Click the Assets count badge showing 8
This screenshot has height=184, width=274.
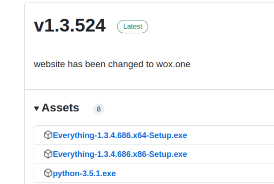coord(99,109)
